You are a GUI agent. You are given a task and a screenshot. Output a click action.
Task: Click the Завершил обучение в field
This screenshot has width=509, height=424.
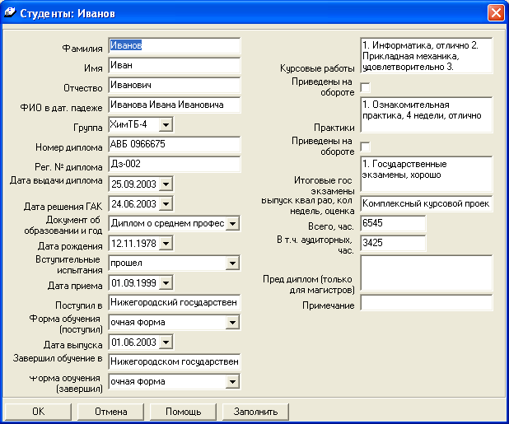click(175, 362)
